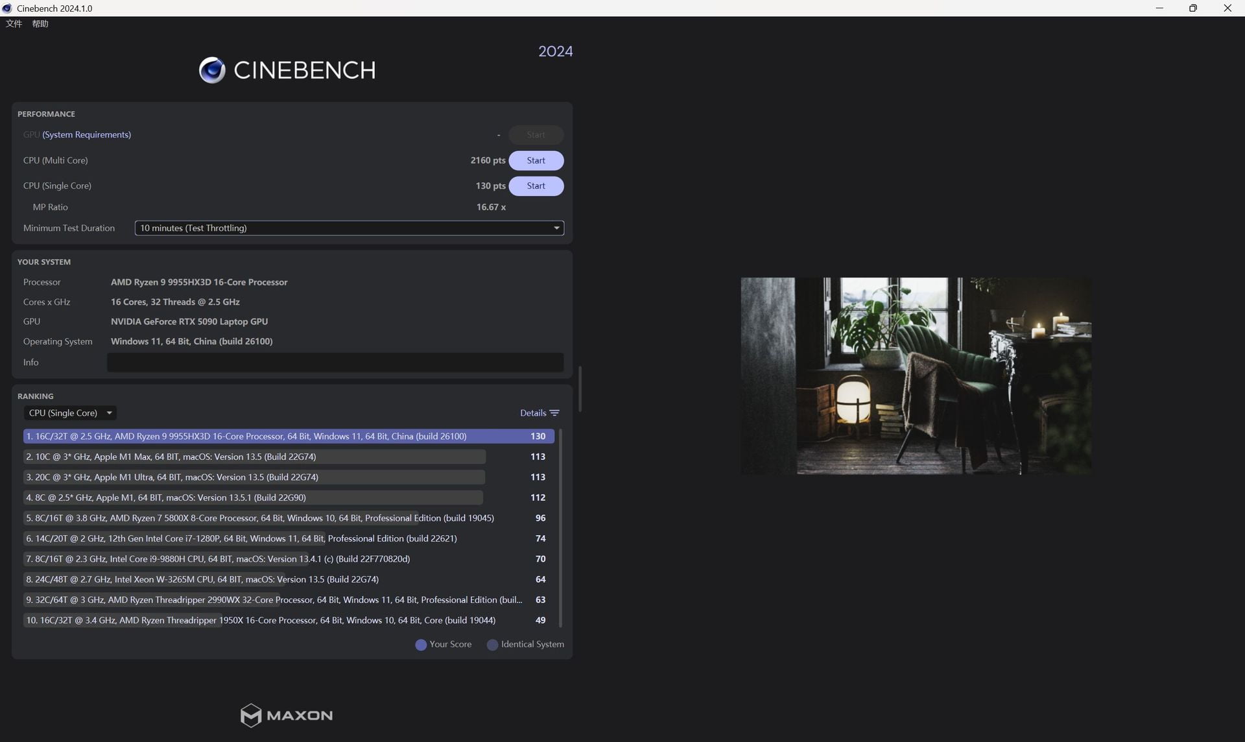Click the Windows 11 operating system text
Screen dimensions: 1245x742
[x=191, y=341]
